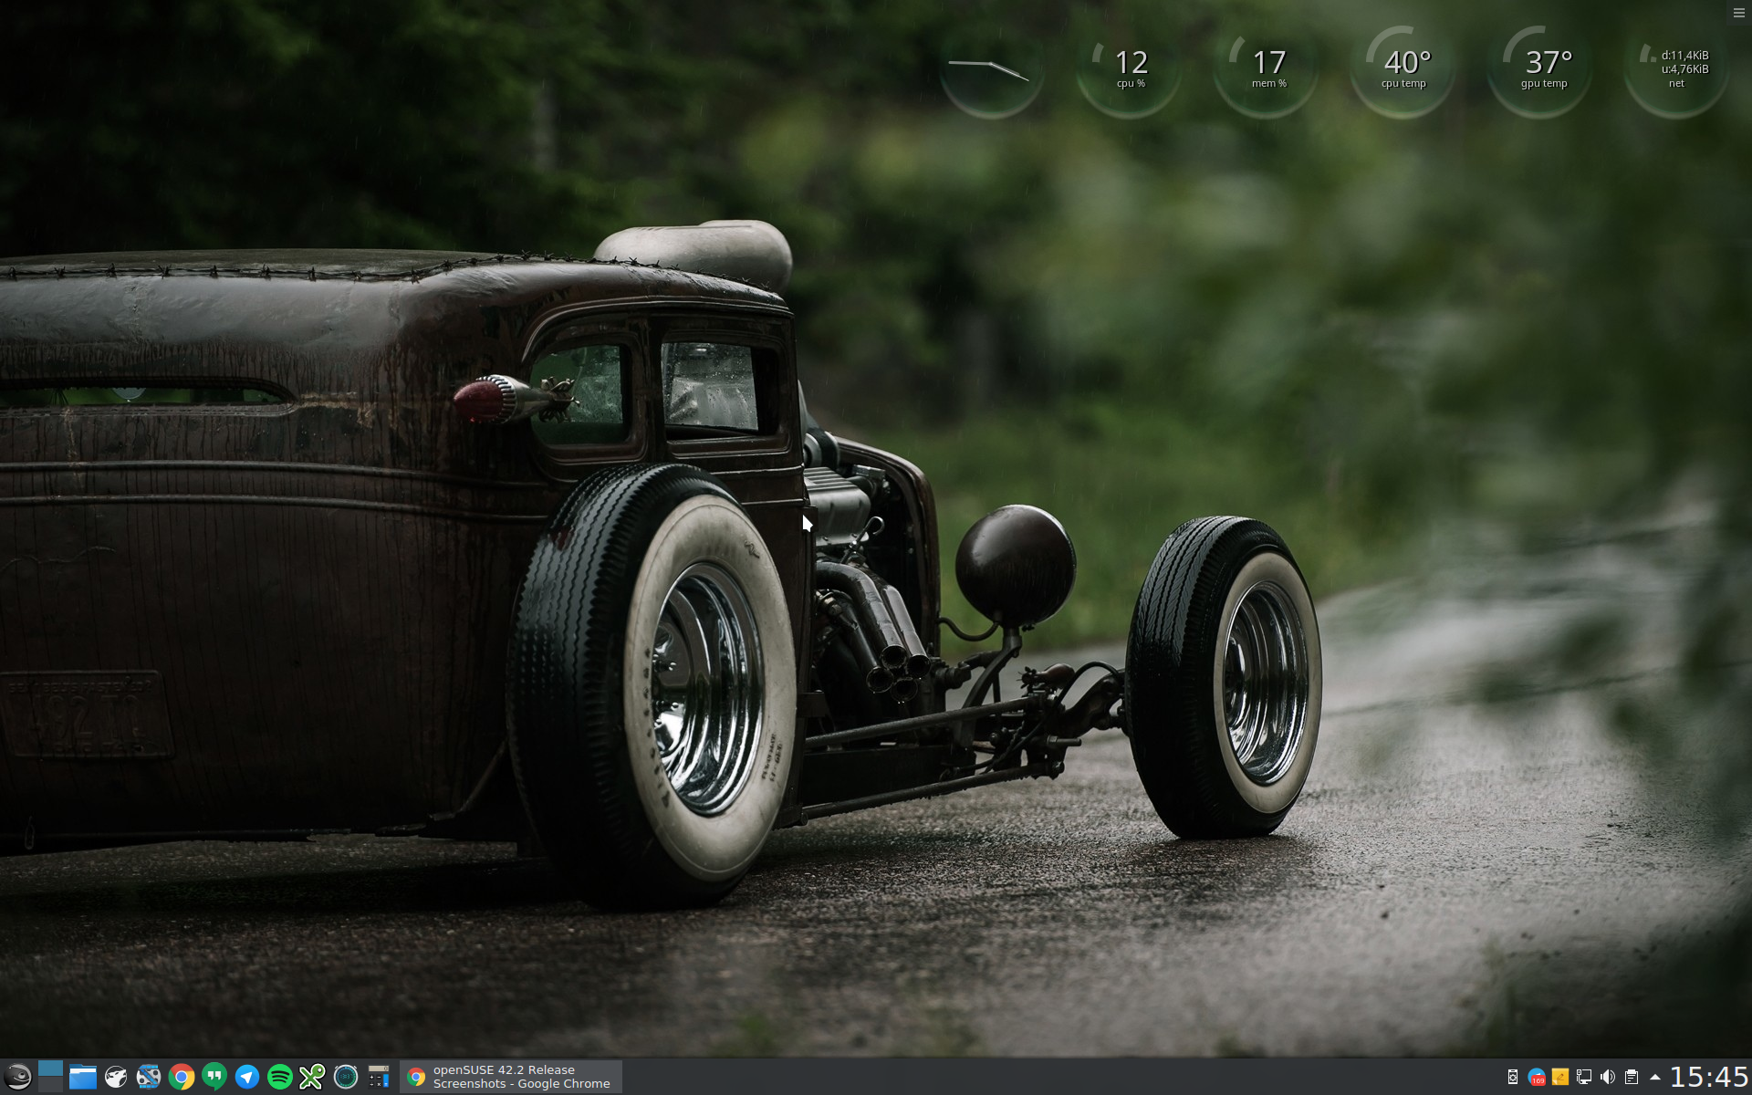
Task: Click the cpu % gauge widget
Action: (x=1130, y=68)
